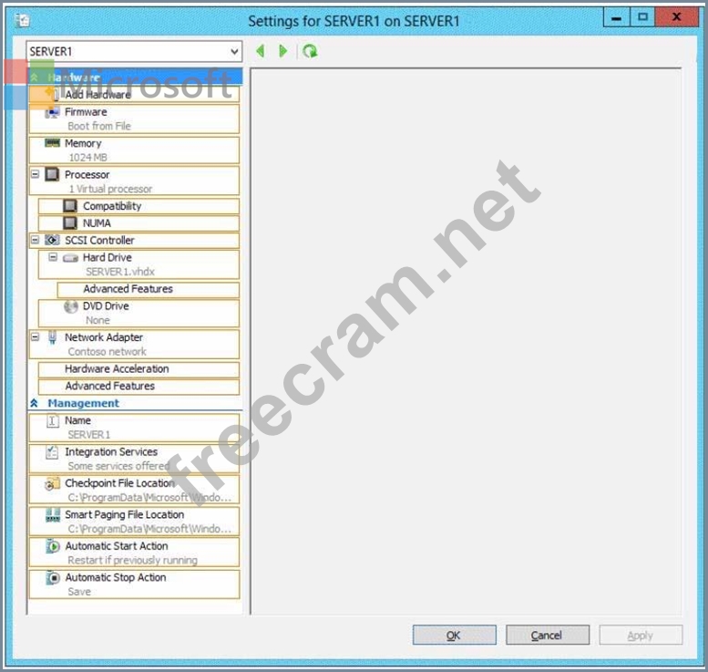This screenshot has width=708, height=672.
Task: Click the Integration Services icon
Action: click(x=52, y=452)
